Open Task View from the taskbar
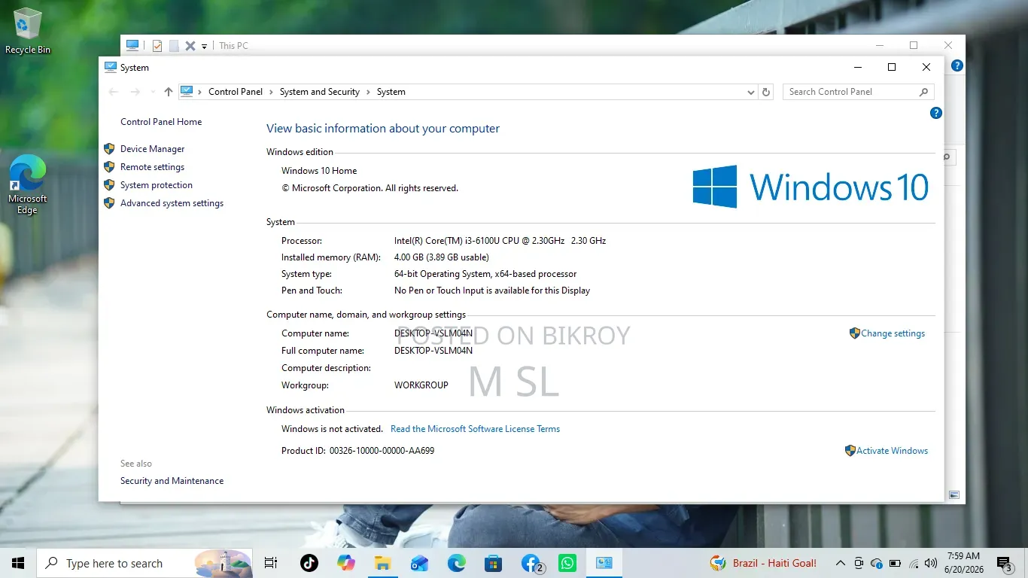The width and height of the screenshot is (1028, 578). (x=271, y=563)
